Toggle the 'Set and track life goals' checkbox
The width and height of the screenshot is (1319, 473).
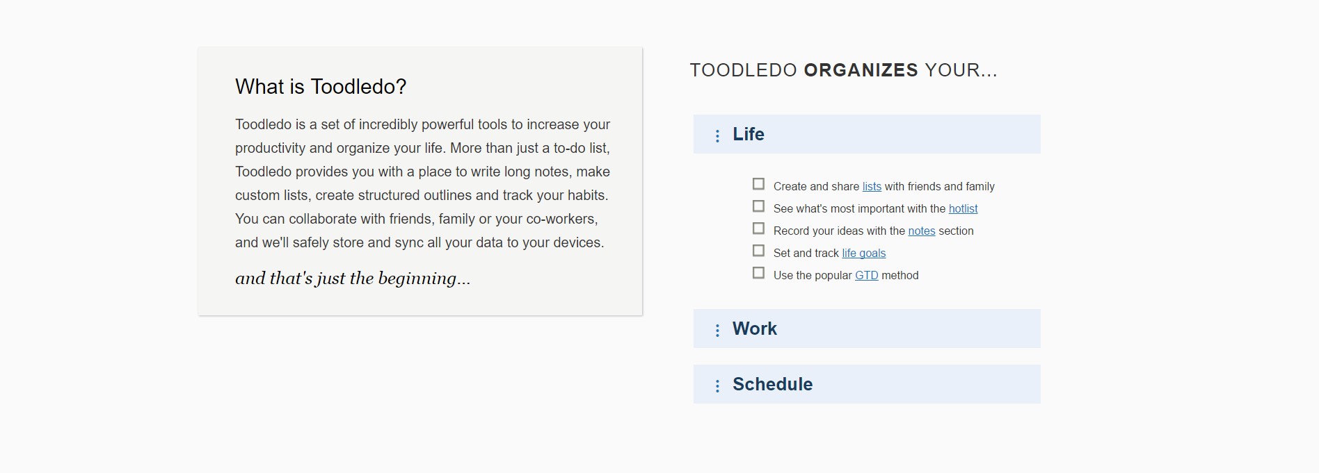(758, 251)
